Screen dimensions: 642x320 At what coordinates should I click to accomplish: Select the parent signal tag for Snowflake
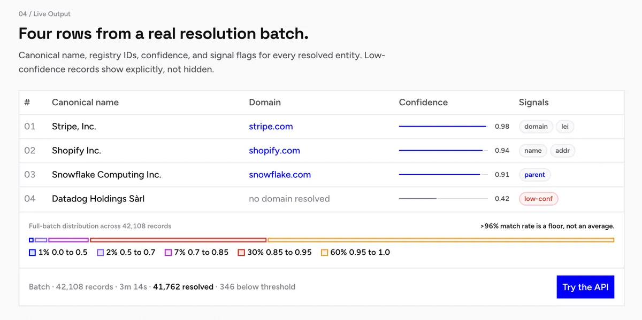point(535,175)
